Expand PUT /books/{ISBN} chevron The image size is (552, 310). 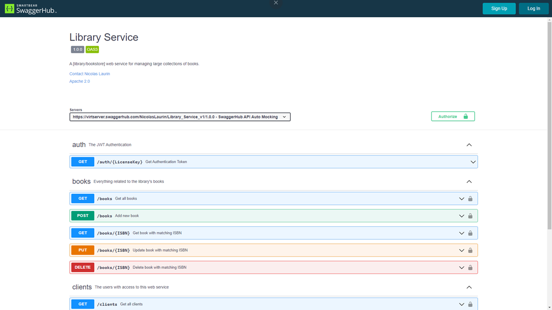point(461,250)
